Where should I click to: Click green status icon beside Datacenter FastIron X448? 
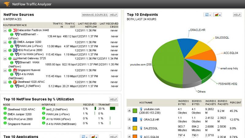click(x=10, y=30)
